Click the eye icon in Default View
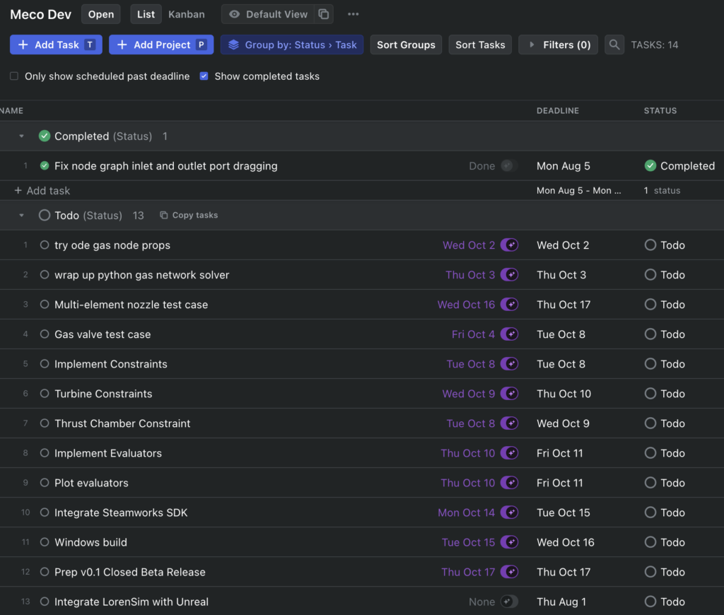The width and height of the screenshot is (724, 615). (x=235, y=14)
